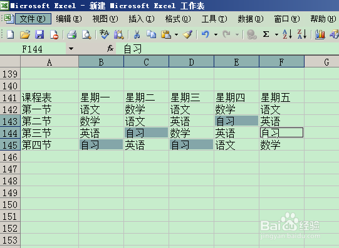Select the 自习 cell in column B
The width and height of the screenshot is (339, 248).
point(101,145)
